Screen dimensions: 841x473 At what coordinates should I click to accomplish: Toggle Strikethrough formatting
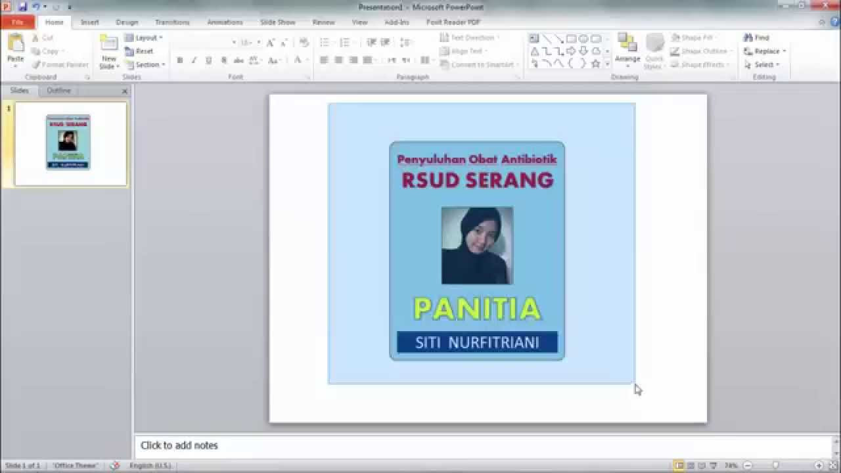(x=239, y=60)
